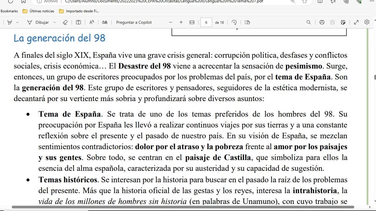Screen dimensions: 376x211
Task: Open highlighter color options dropdown arrow
Action: tap(17, 22)
